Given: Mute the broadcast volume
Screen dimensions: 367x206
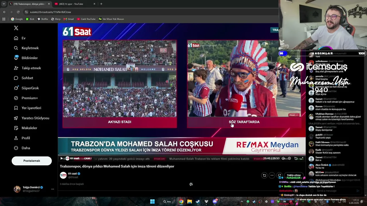Looking at the screenshot, I should pos(283,159).
